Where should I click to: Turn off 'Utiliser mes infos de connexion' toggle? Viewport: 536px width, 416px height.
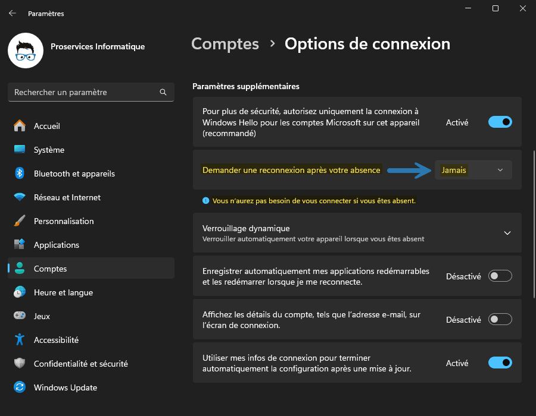[x=499, y=363]
